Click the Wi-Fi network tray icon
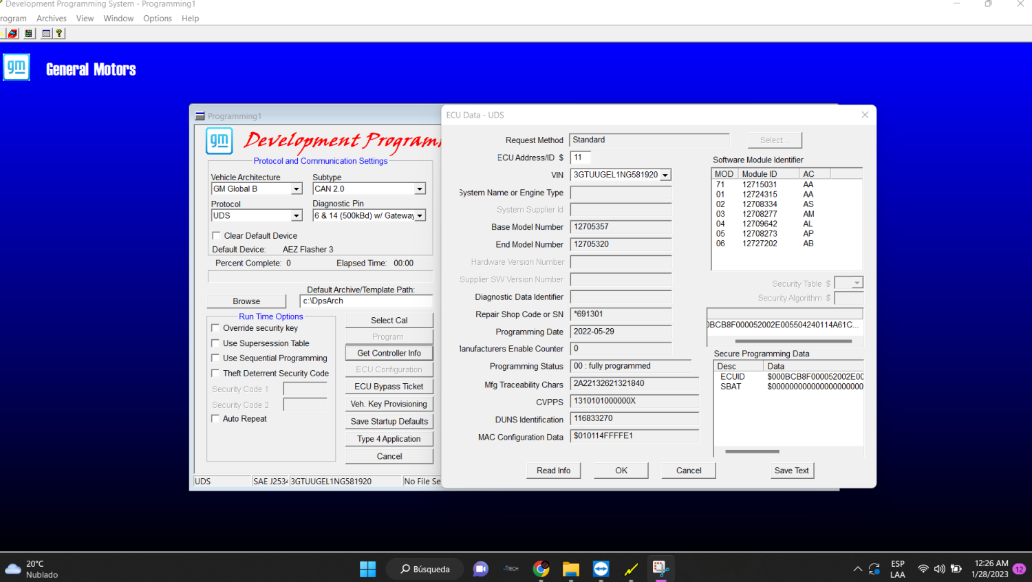The width and height of the screenshot is (1032, 582). [923, 569]
